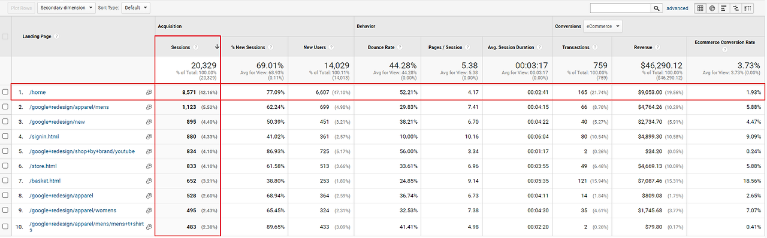Open help tooltip for New Users
767x238 pixels.
[332, 47]
